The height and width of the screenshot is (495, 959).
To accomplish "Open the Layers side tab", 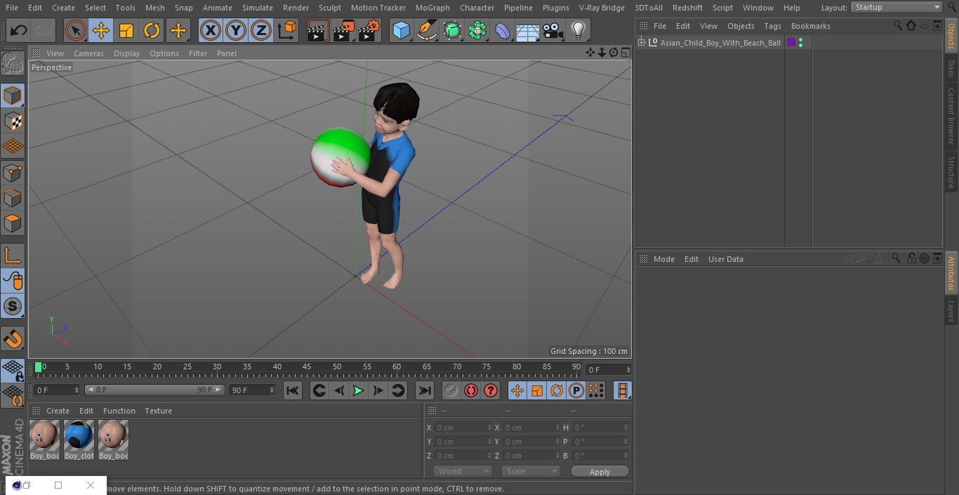I will tap(951, 311).
